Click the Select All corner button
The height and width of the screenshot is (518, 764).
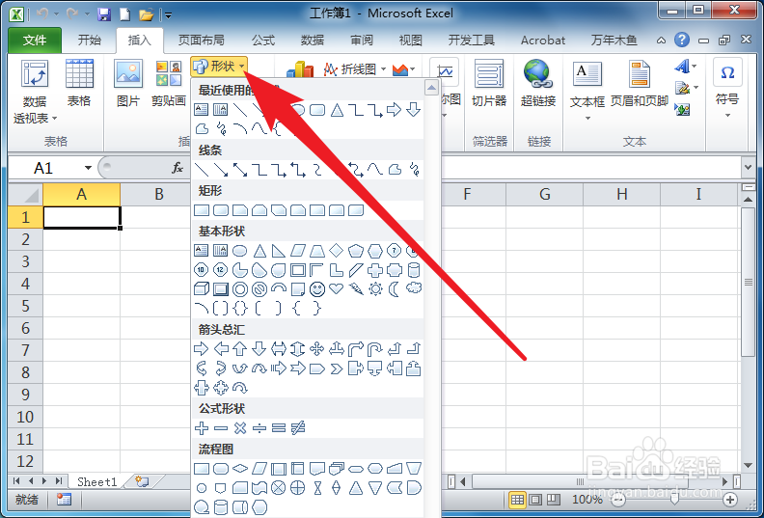26,195
